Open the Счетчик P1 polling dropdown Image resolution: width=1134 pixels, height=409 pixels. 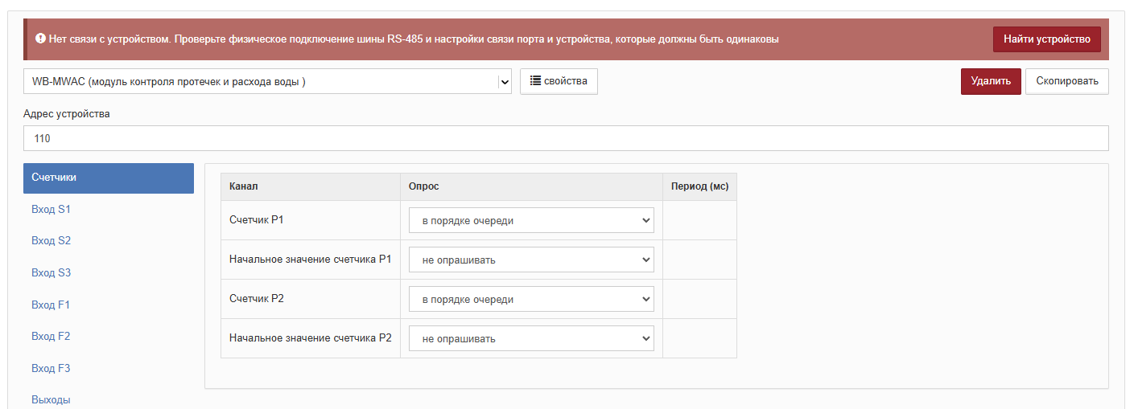pyautogui.click(x=531, y=220)
